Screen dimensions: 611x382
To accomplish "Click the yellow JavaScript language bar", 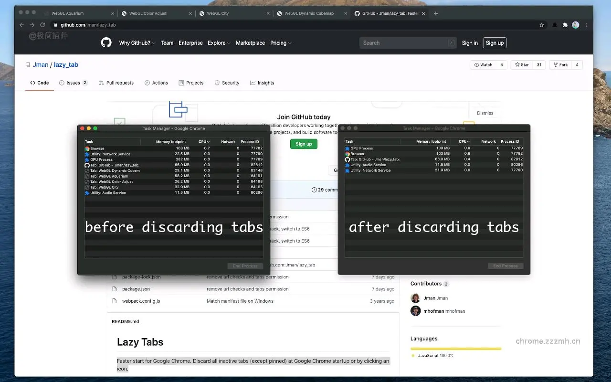I will coord(455,348).
